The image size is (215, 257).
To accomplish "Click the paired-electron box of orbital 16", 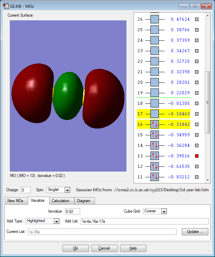I will click(154, 124).
